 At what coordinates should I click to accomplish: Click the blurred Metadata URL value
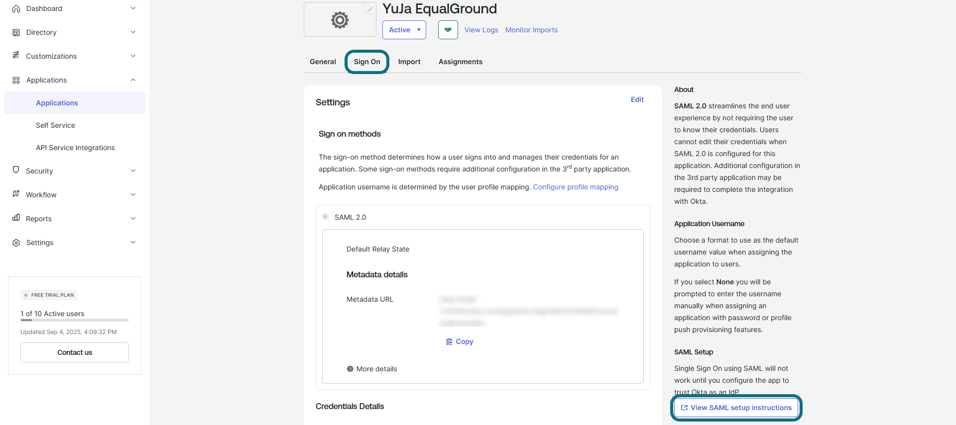528,311
